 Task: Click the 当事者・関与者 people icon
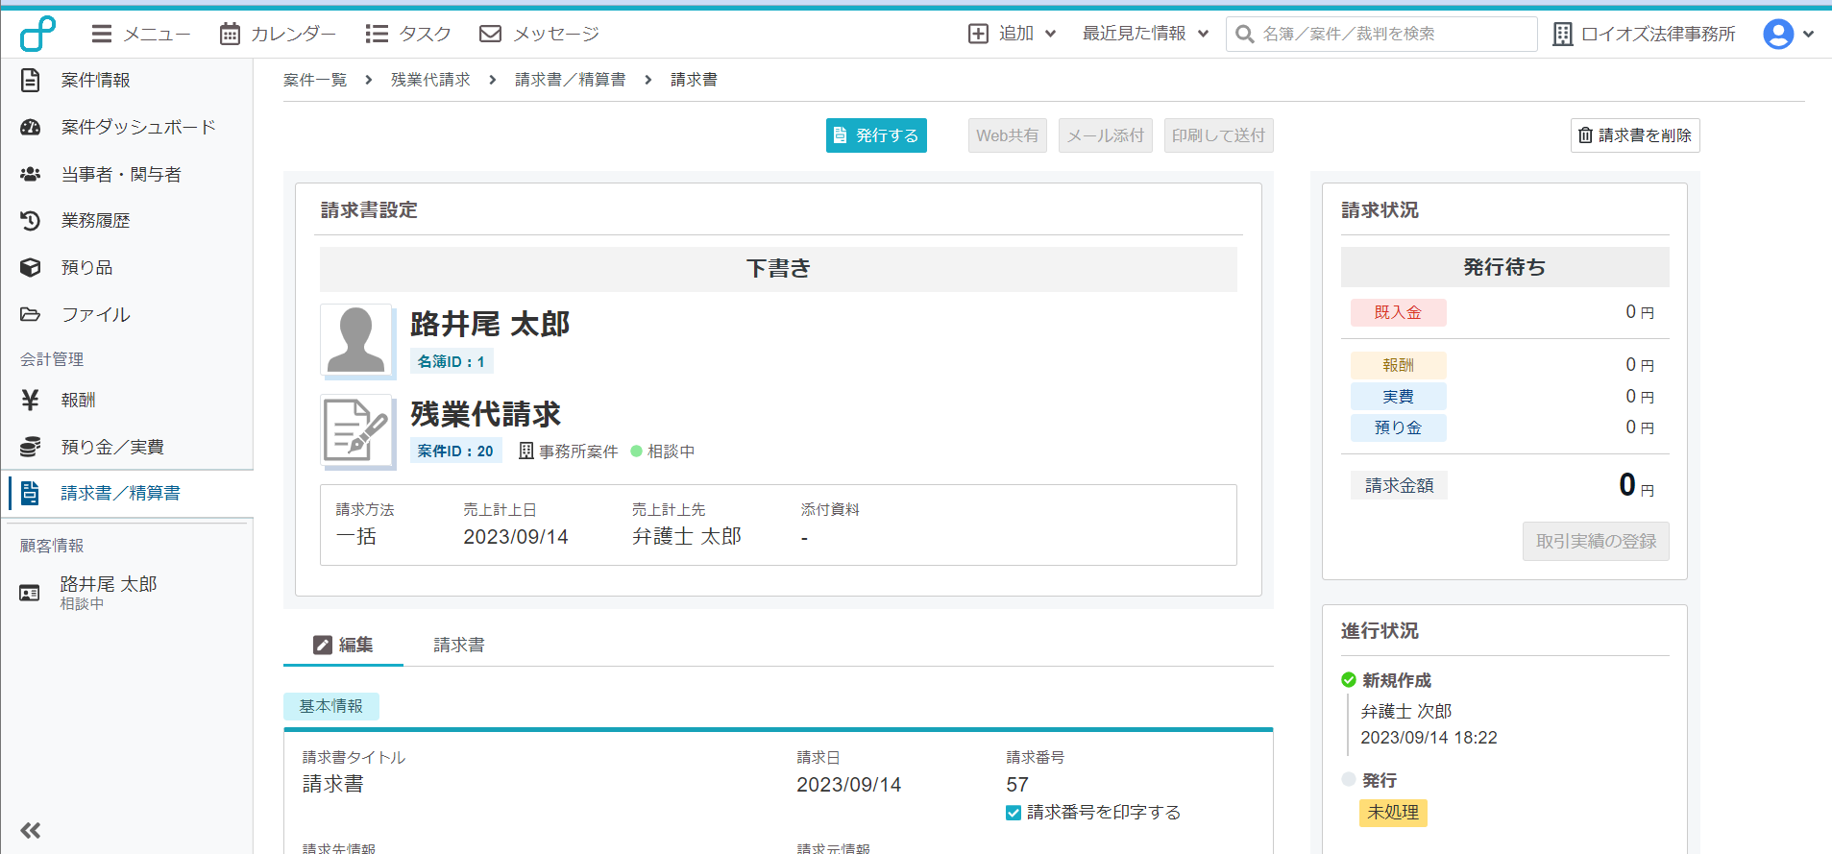click(x=31, y=174)
